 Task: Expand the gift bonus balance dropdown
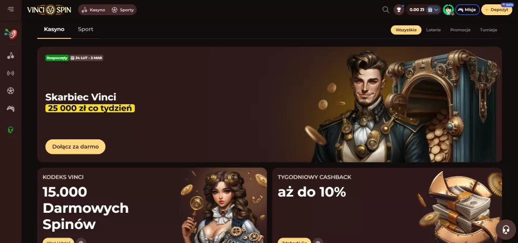433,10
